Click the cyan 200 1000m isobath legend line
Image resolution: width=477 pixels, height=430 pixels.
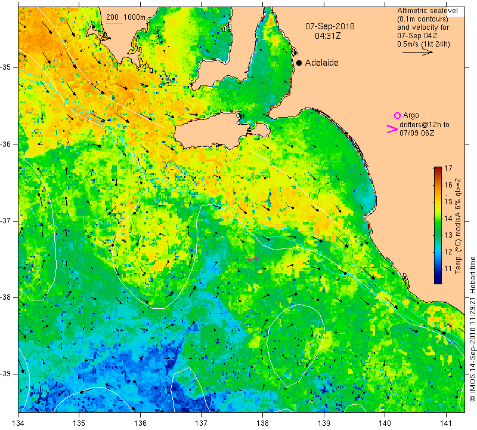point(114,23)
